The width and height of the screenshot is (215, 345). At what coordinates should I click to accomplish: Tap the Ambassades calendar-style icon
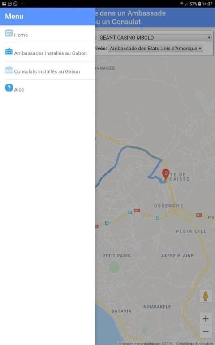(x=9, y=51)
